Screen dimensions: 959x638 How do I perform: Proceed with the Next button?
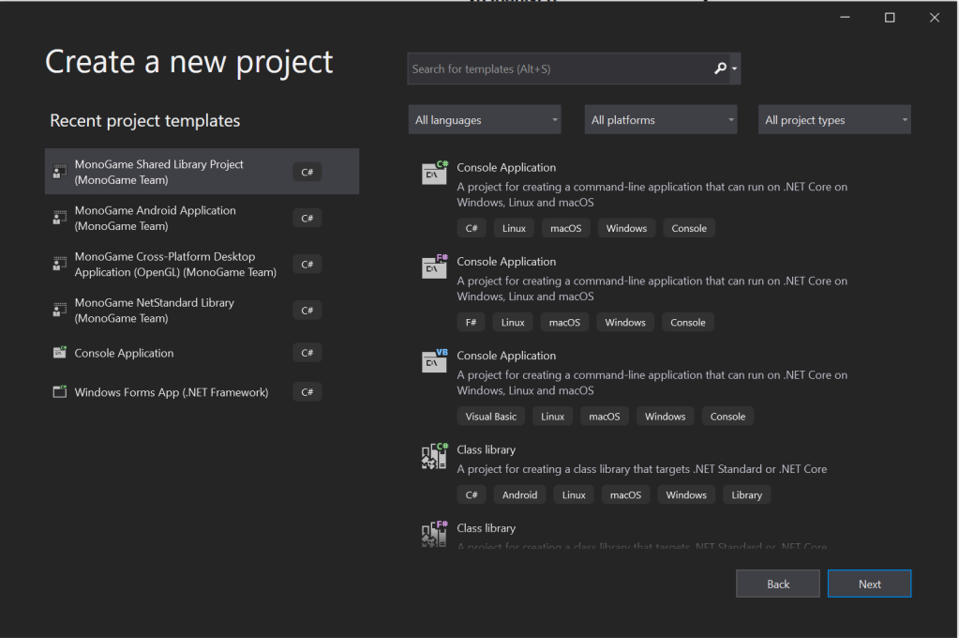point(869,585)
